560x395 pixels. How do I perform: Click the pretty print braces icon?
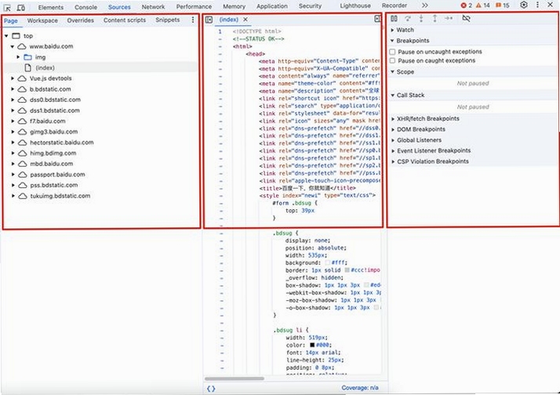211,389
